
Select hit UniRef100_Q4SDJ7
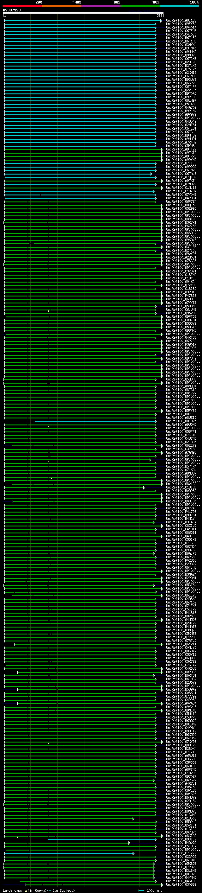pyautogui.click(x=181, y=233)
